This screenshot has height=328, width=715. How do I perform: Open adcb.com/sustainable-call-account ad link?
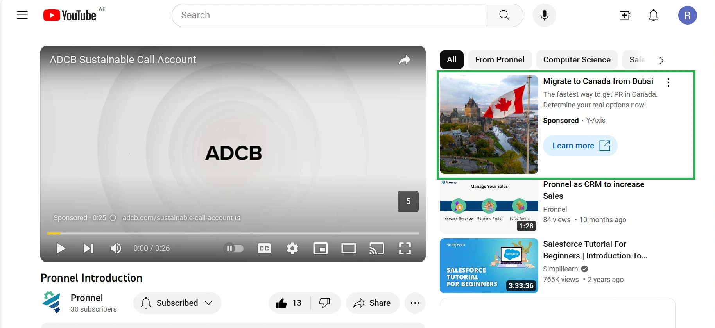181,218
